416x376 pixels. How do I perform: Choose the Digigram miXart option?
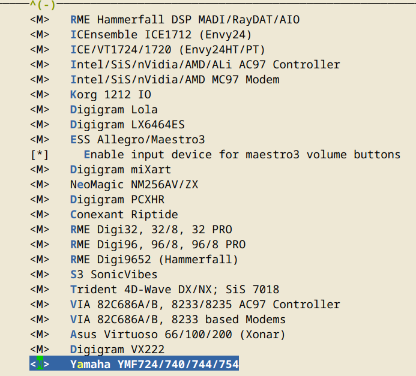(120, 170)
